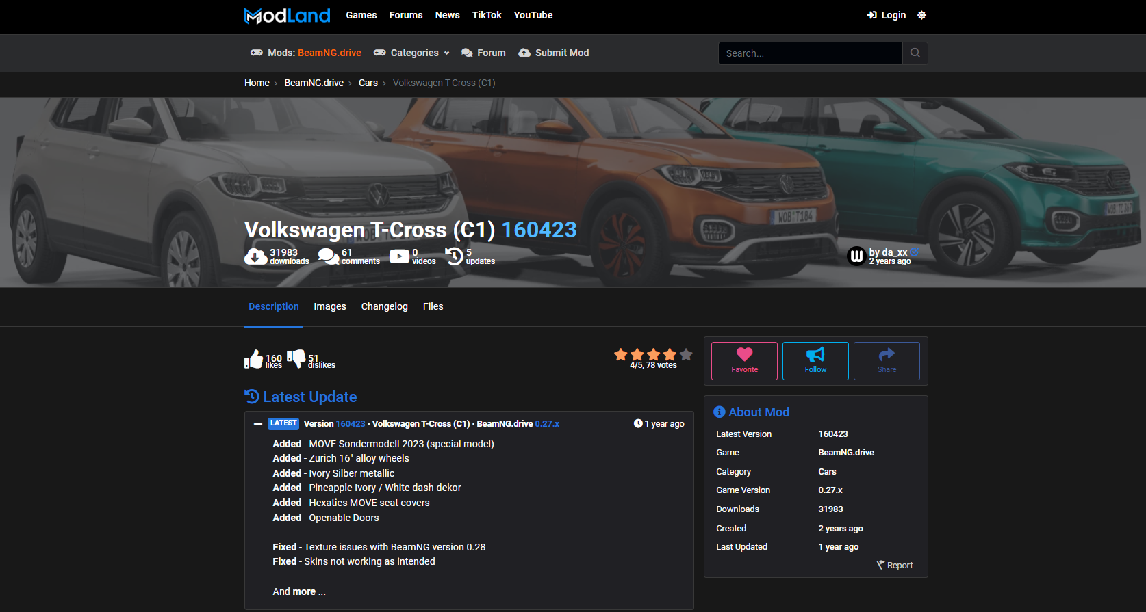Click And more ... text
Screen dimensions: 1146x612
[299, 591]
